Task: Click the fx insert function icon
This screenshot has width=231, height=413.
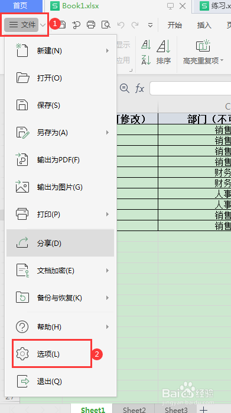Action: (139, 88)
